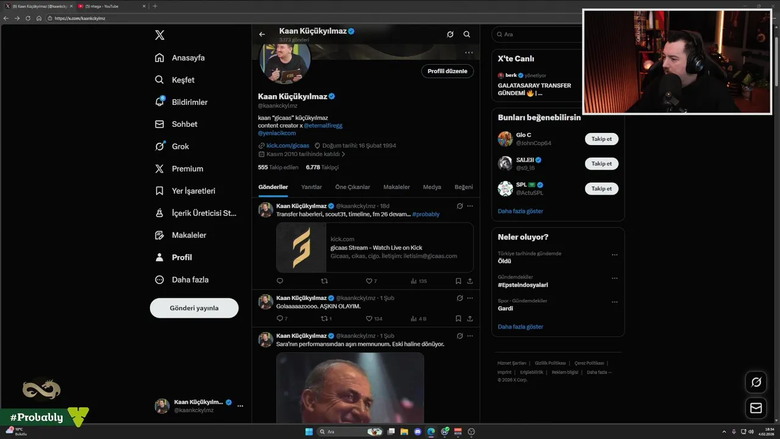Screen dimensions: 780x439
Task: Open floating messages envelope button
Action: (756, 408)
